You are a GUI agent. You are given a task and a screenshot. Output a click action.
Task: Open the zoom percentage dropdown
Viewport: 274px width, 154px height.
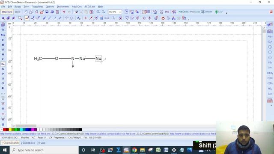(x=120, y=12)
